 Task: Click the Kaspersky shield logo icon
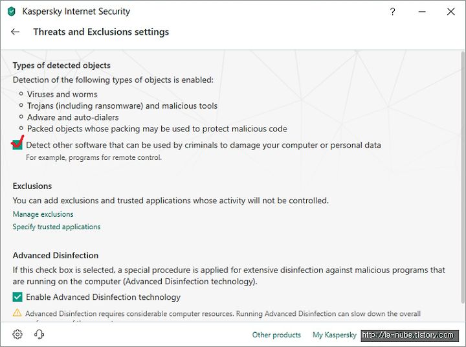point(11,12)
